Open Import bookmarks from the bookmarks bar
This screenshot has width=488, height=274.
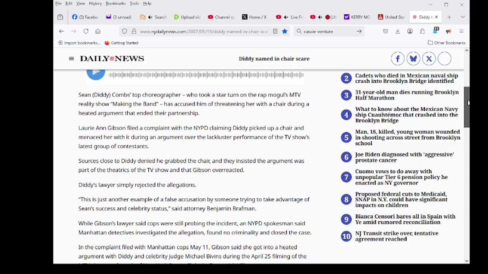[79, 43]
